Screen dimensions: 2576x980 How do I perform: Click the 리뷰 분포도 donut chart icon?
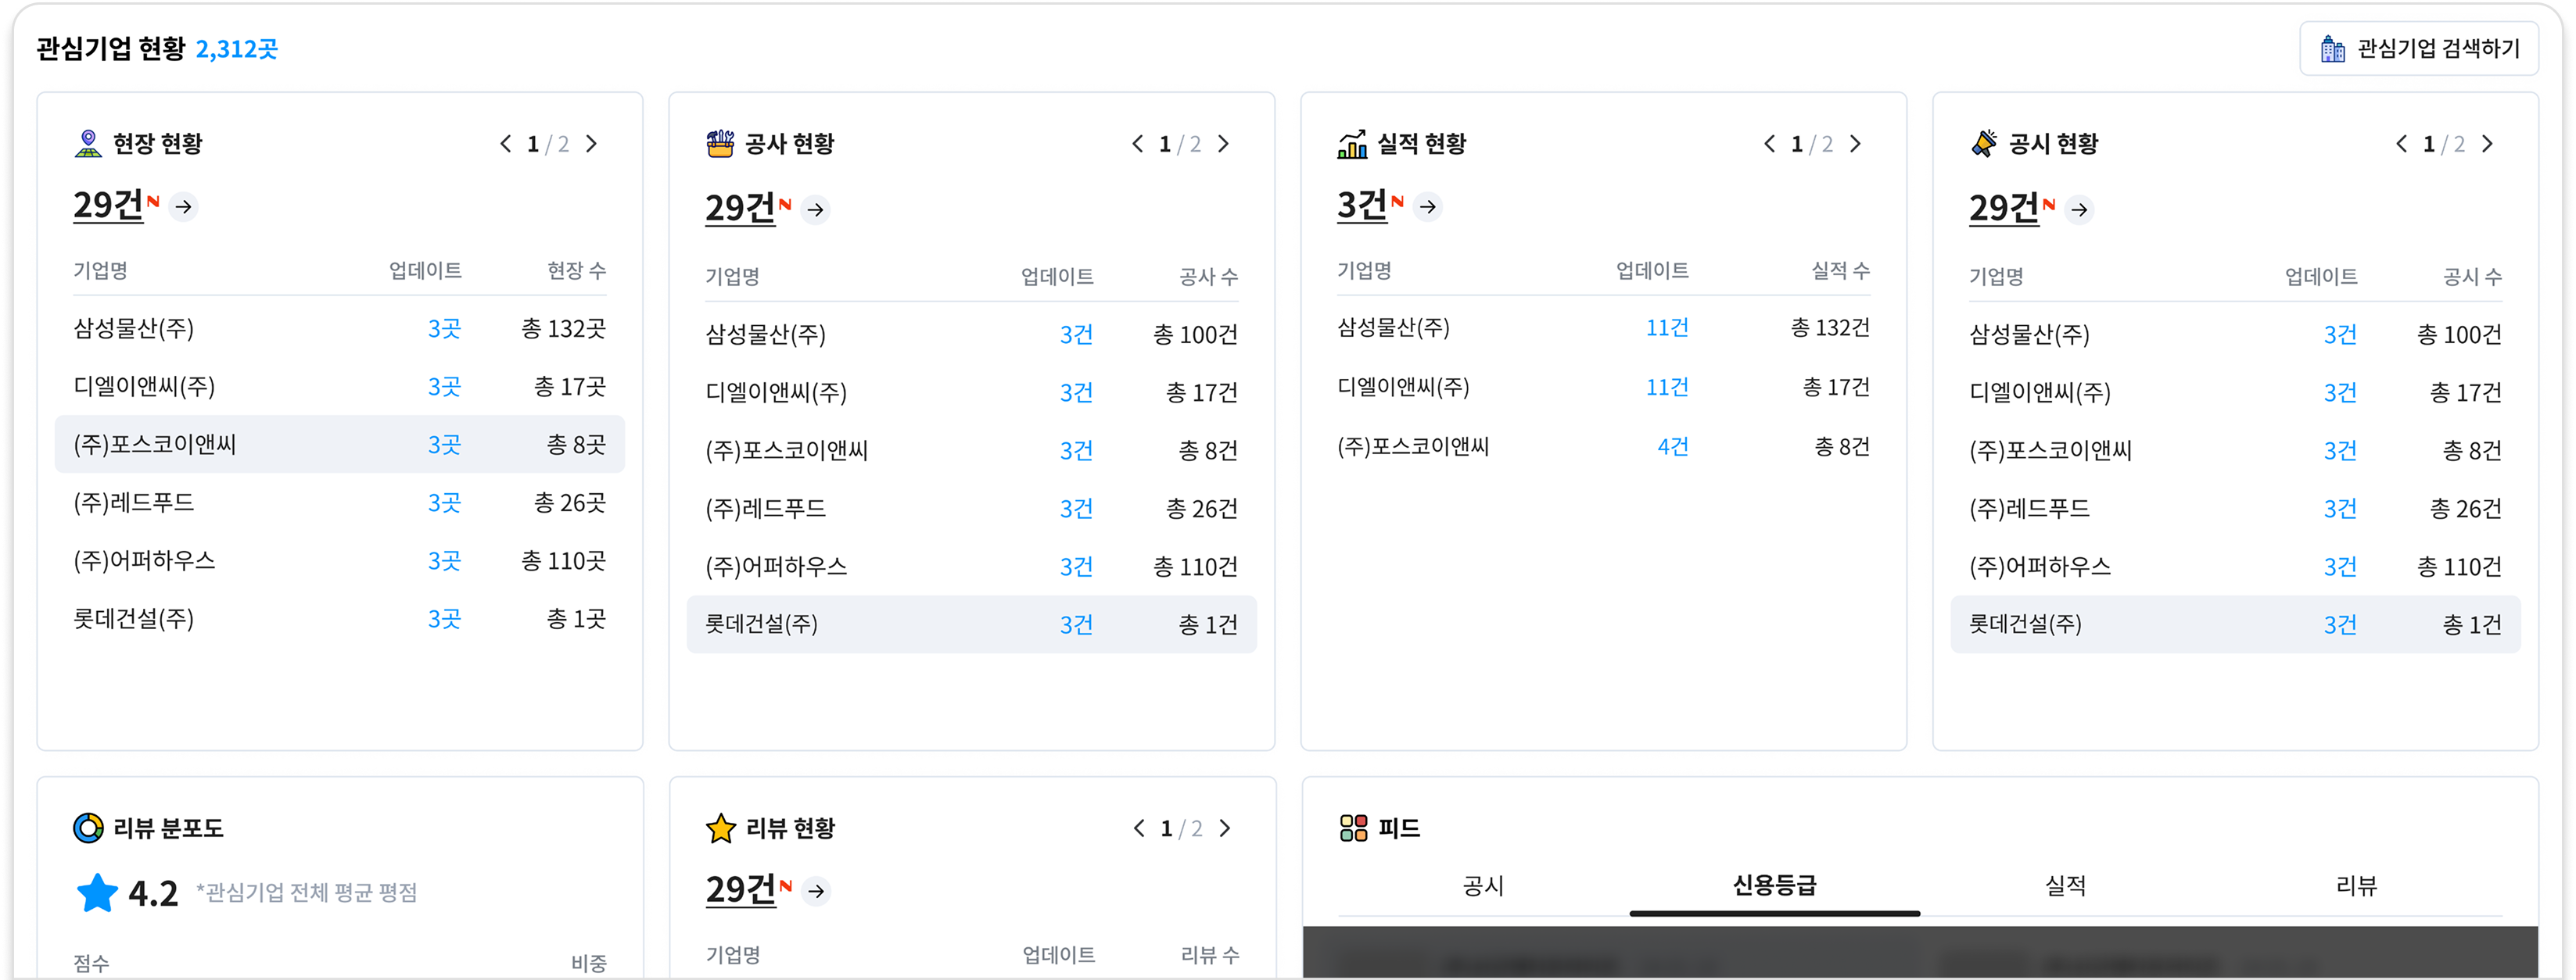(88, 828)
